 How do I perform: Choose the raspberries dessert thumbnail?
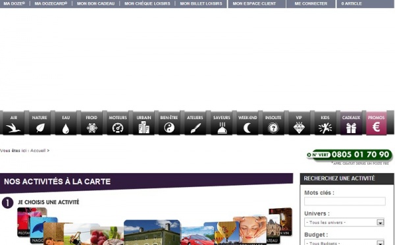click(x=107, y=236)
